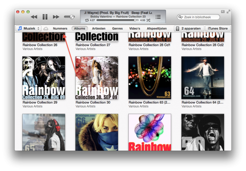
Task: Switch to the mini player icon
Action: tap(223, 12)
